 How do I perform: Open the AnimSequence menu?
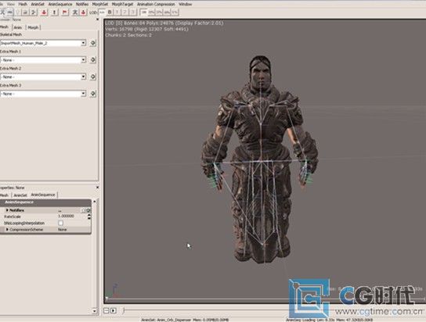point(60,4)
